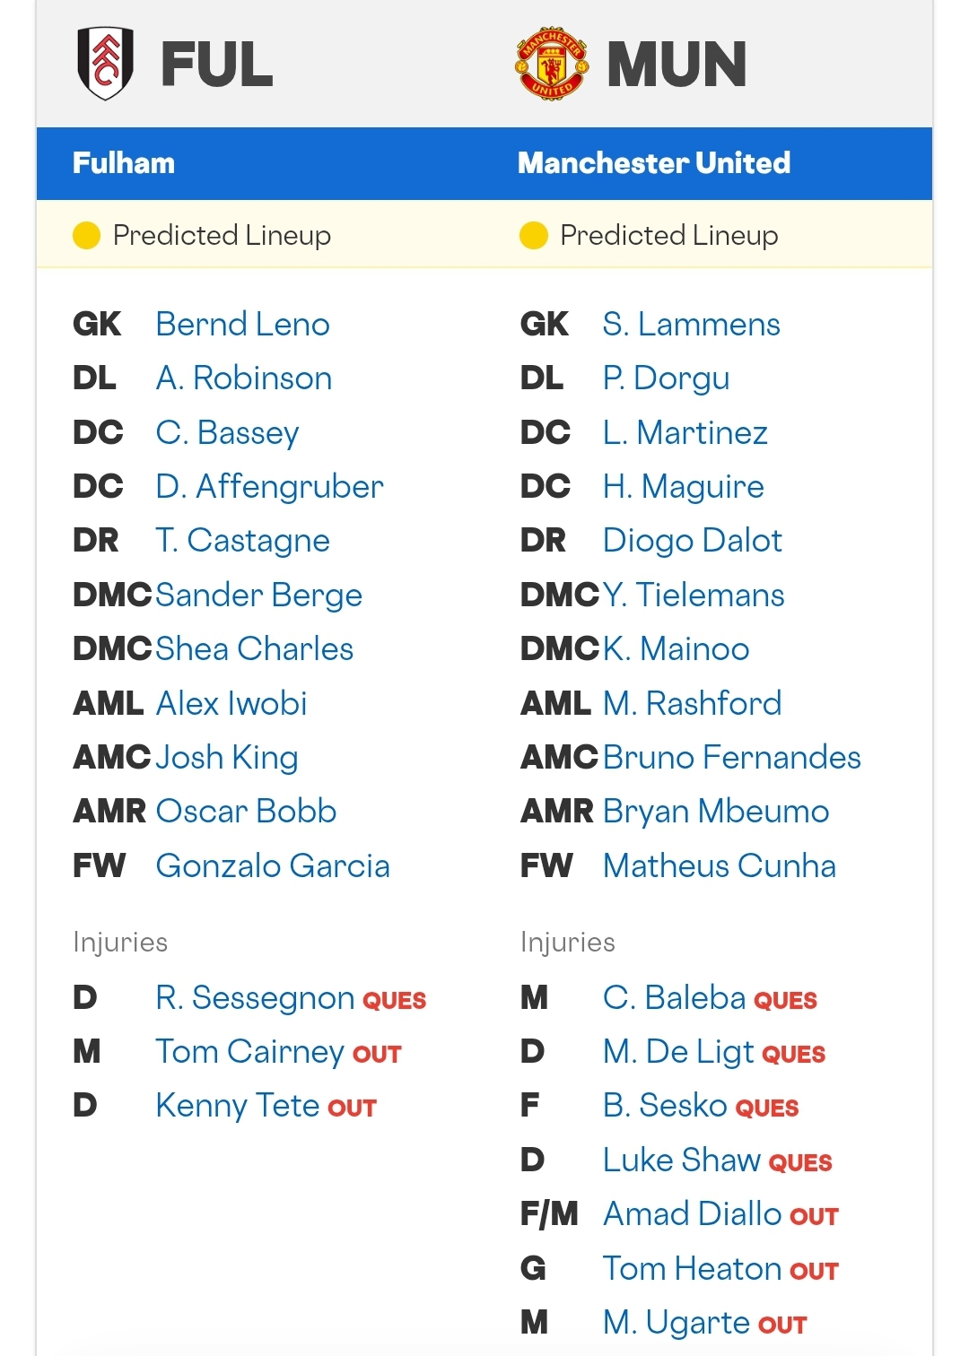Select H. Maguire in United lineup
This screenshot has width=969, height=1356.
coord(683,487)
